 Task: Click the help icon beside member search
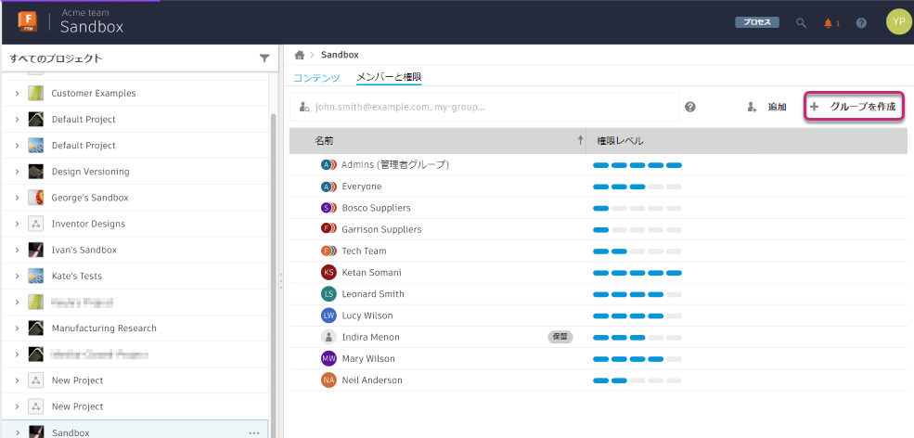[690, 107]
